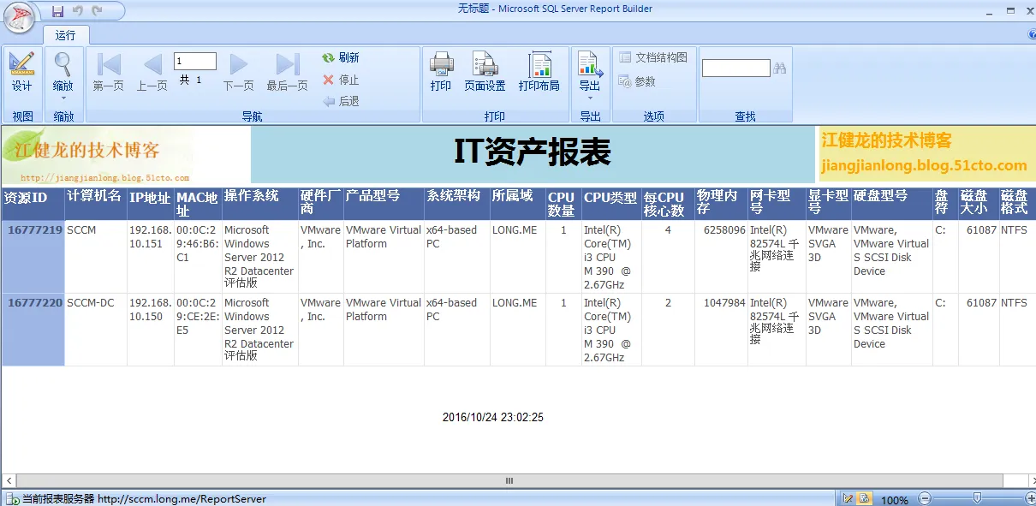The height and width of the screenshot is (506, 1036).
Task: Undo using the quick access toolbar arrow
Action: click(78, 11)
